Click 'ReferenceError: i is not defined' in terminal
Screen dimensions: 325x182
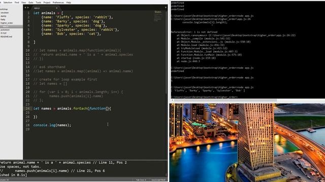tap(194, 32)
